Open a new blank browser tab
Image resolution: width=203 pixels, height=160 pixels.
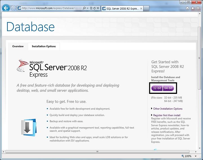(146, 8)
